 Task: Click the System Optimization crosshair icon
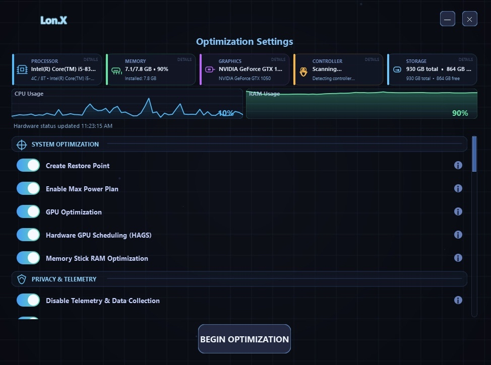pos(21,144)
